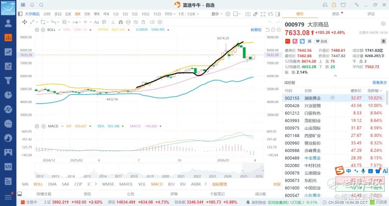Expand line drawing tool dropdown
Image resolution: width=389 pixels, height=206 pixels.
click(x=37, y=22)
